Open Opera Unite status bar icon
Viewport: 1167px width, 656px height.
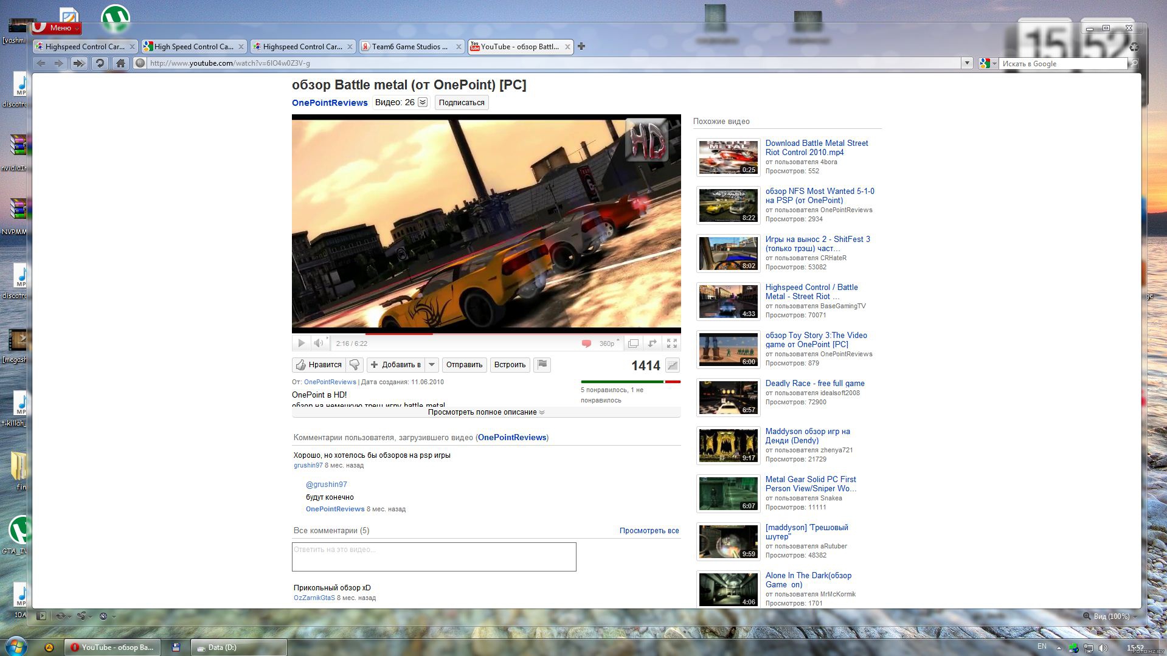click(83, 616)
